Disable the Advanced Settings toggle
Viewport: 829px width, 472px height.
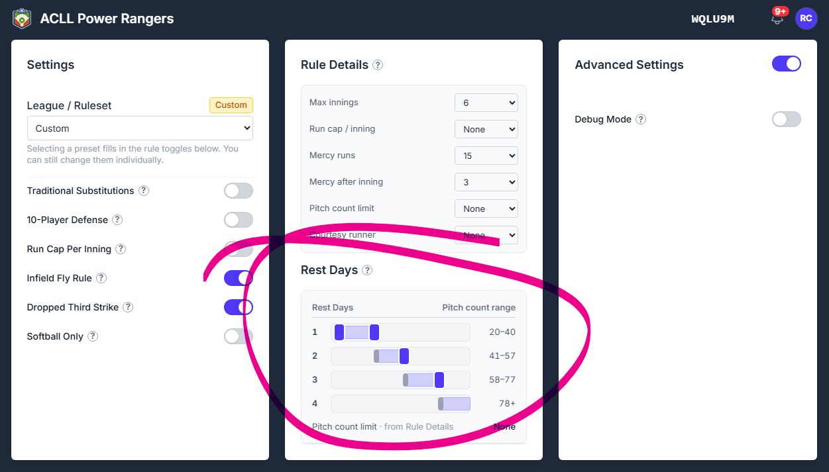[787, 64]
